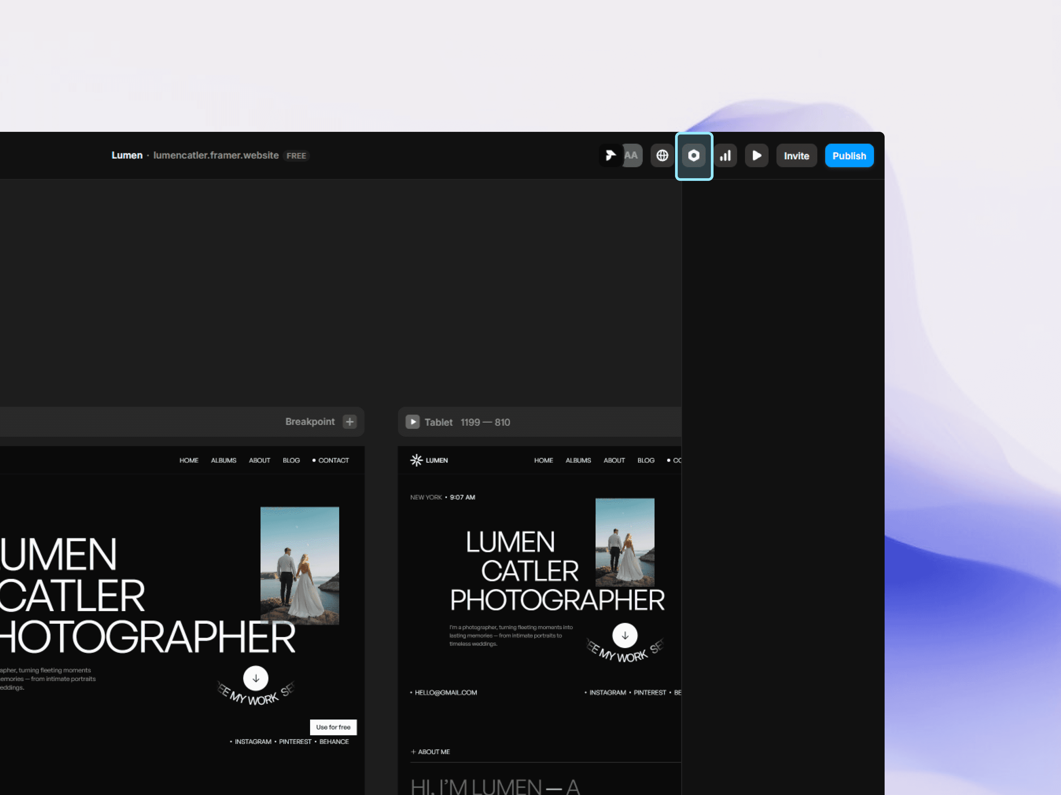Click the preview play button in toolbar
Viewport: 1061px width, 795px height.
[756, 156]
